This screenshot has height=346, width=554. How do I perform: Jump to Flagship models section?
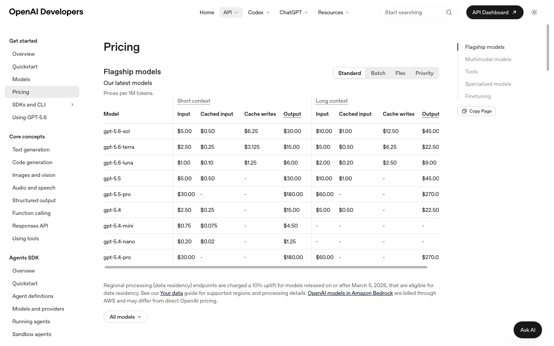coord(485,47)
